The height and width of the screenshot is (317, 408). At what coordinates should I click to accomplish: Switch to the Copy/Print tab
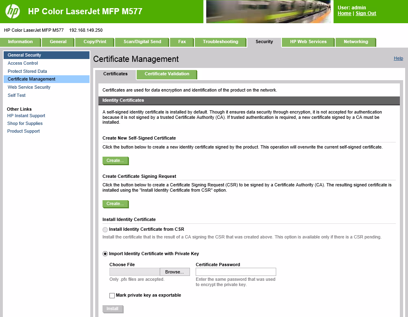pyautogui.click(x=95, y=42)
